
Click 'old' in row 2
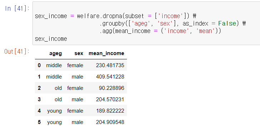pyautogui.click(x=58, y=88)
